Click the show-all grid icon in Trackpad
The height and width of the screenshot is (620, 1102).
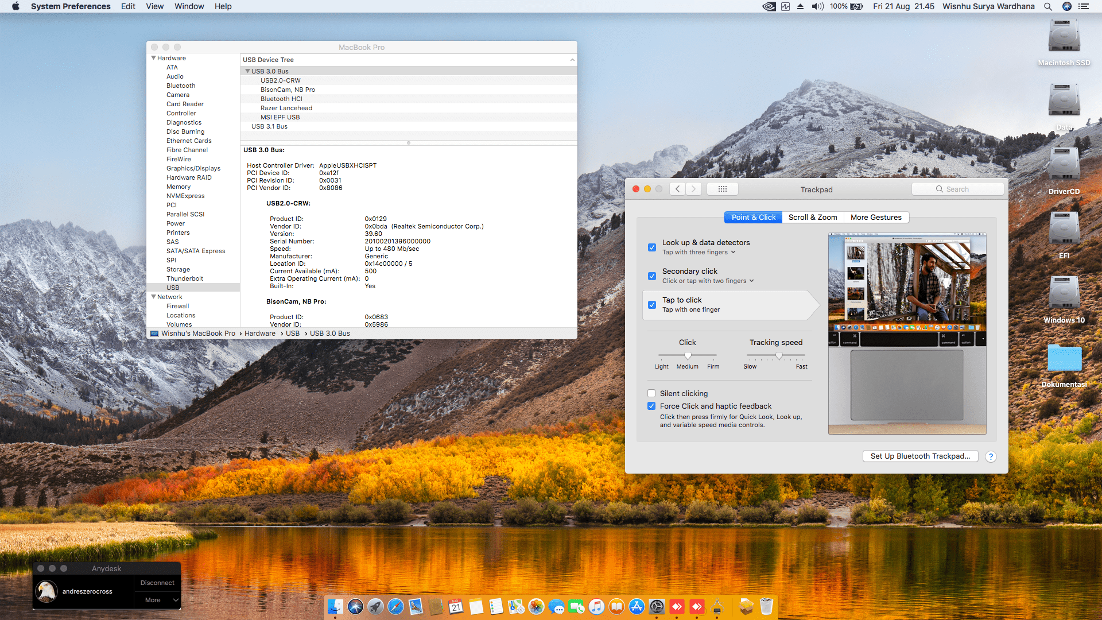(x=722, y=189)
